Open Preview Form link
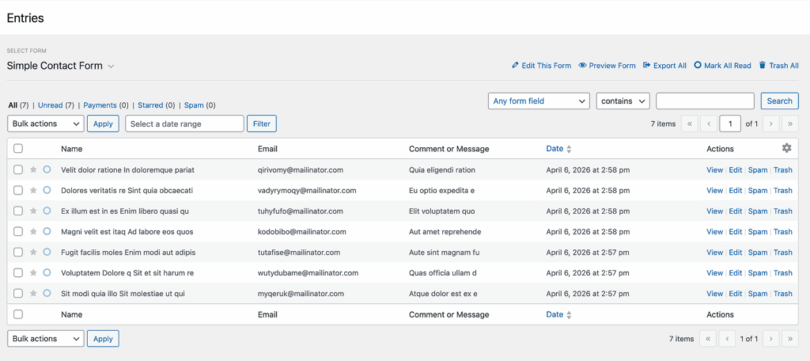Viewport: 810px width, 361px height. click(x=607, y=66)
